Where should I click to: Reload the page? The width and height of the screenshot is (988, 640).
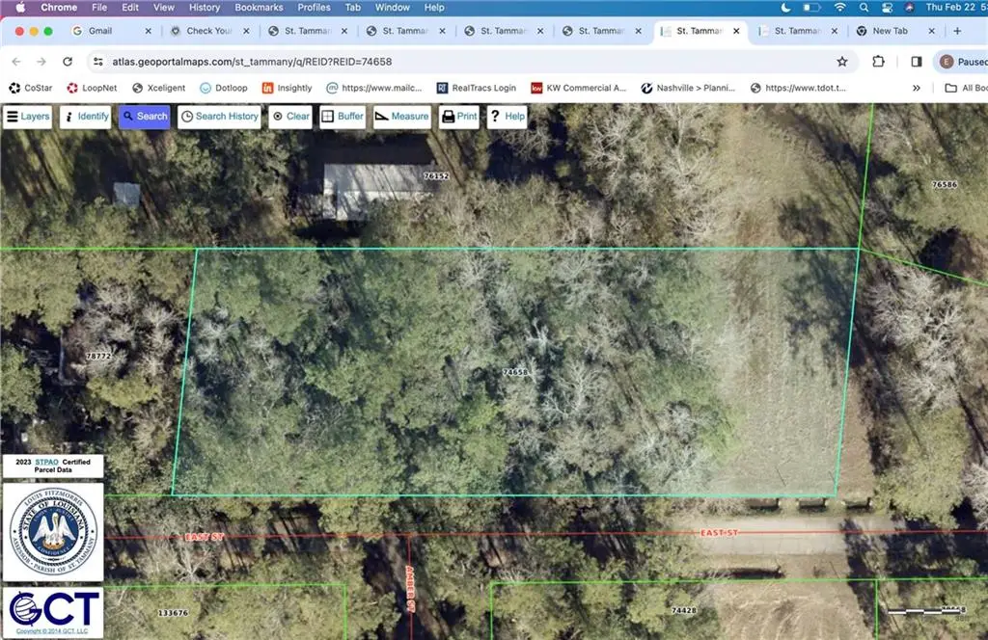(x=68, y=62)
